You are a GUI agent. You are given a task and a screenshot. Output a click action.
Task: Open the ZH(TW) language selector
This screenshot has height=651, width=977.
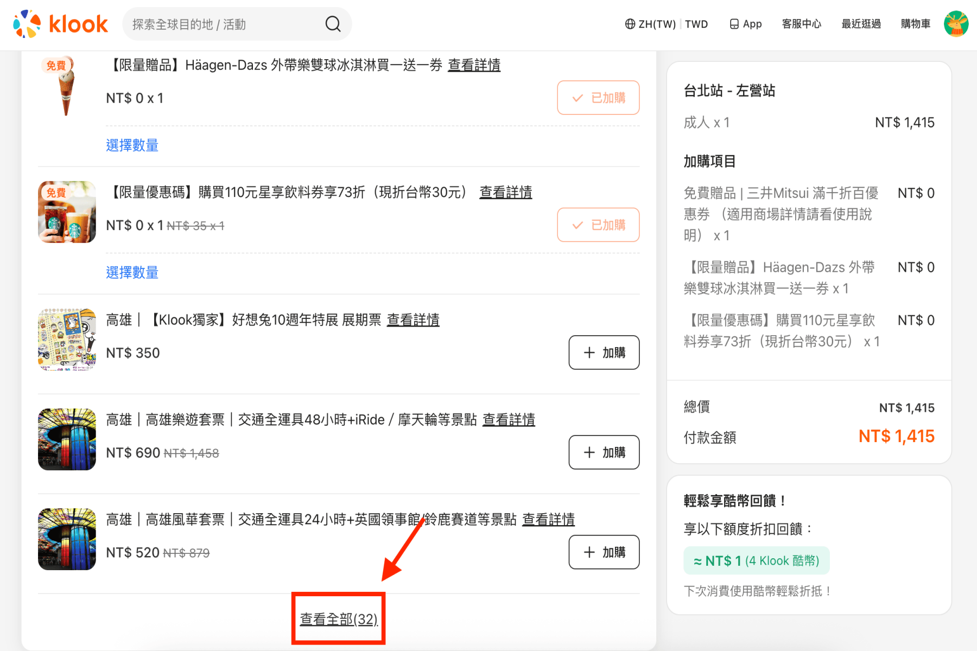pos(650,24)
